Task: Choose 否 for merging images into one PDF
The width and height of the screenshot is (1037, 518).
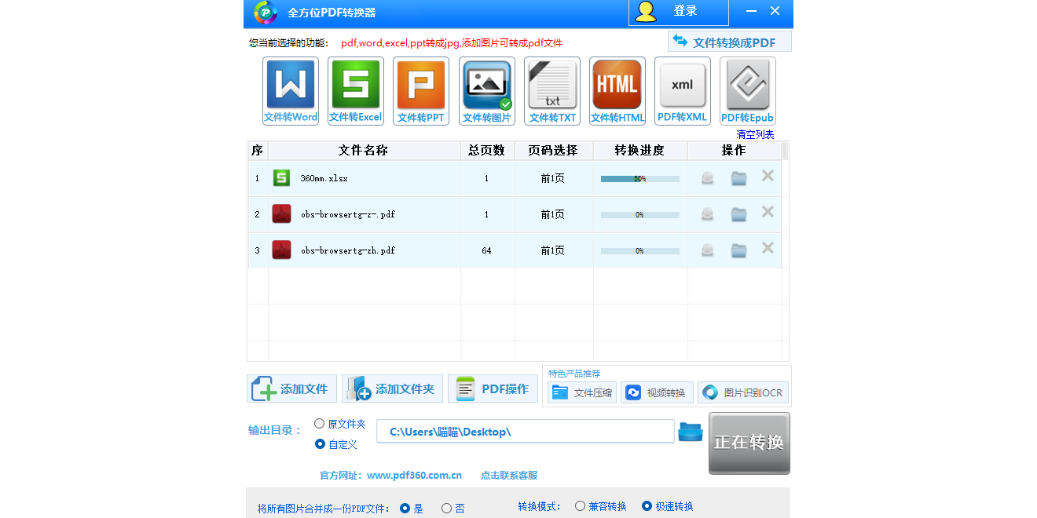Action: click(445, 508)
